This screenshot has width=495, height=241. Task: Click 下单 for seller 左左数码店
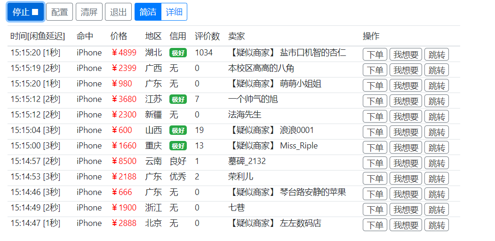tap(375, 225)
